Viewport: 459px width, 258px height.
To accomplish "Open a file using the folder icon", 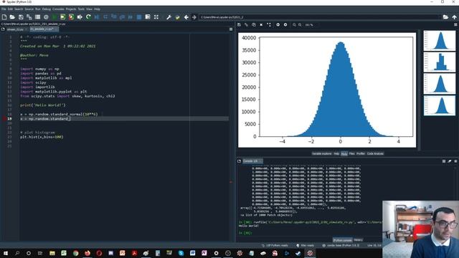I will (12, 17).
